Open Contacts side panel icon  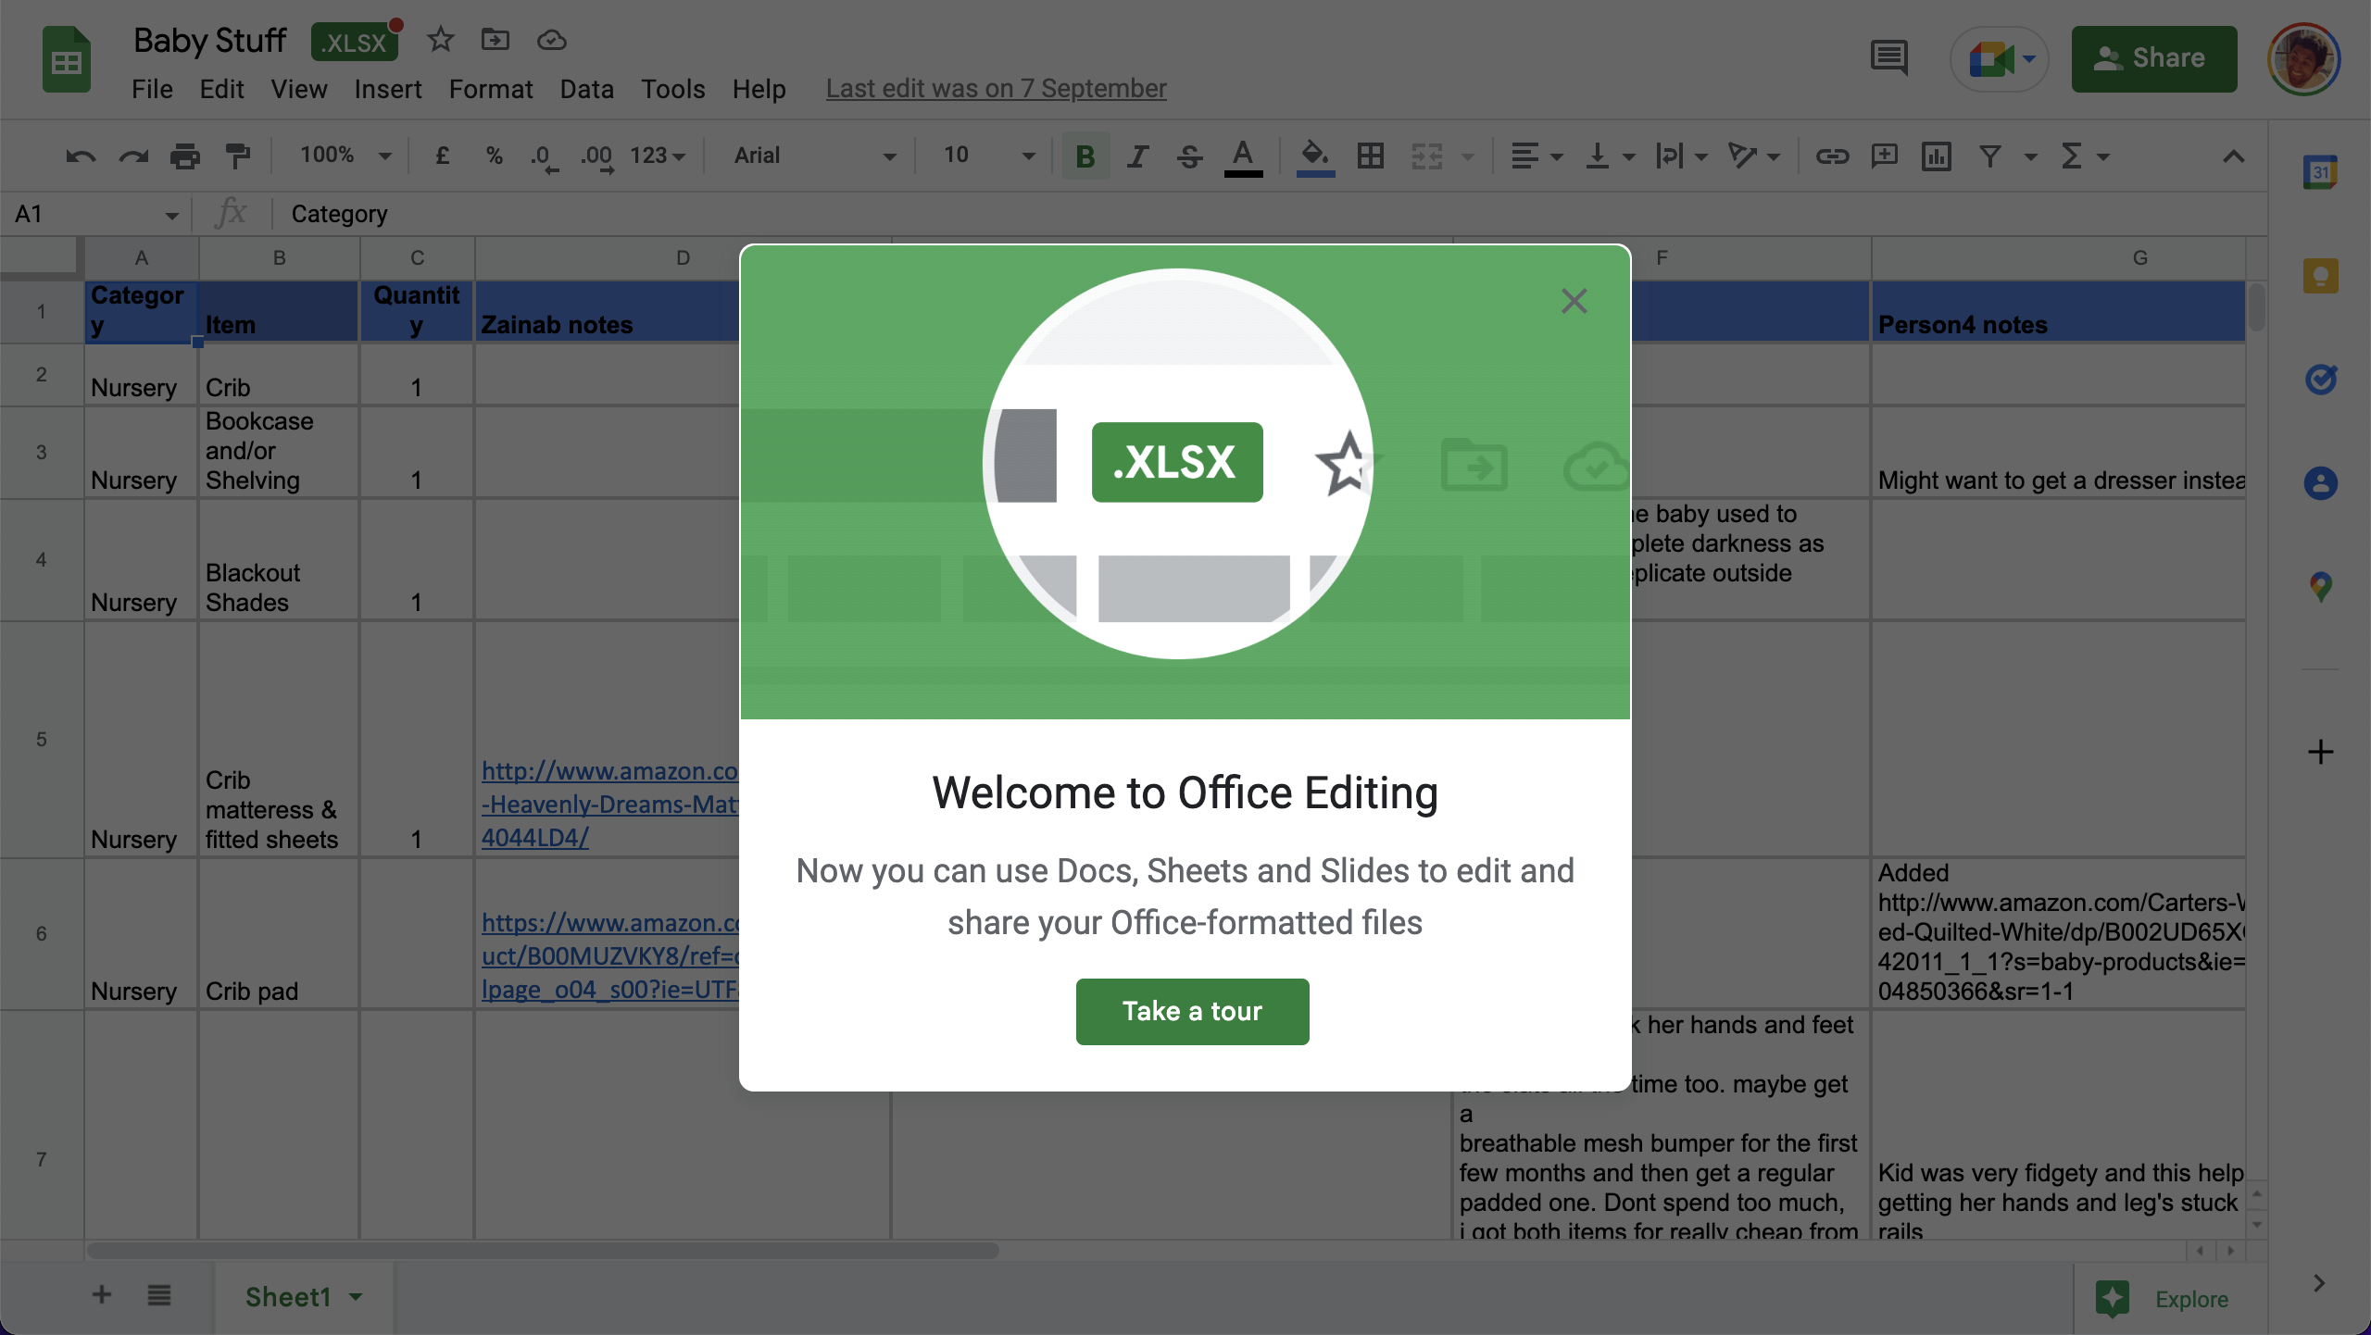pyautogui.click(x=2320, y=482)
